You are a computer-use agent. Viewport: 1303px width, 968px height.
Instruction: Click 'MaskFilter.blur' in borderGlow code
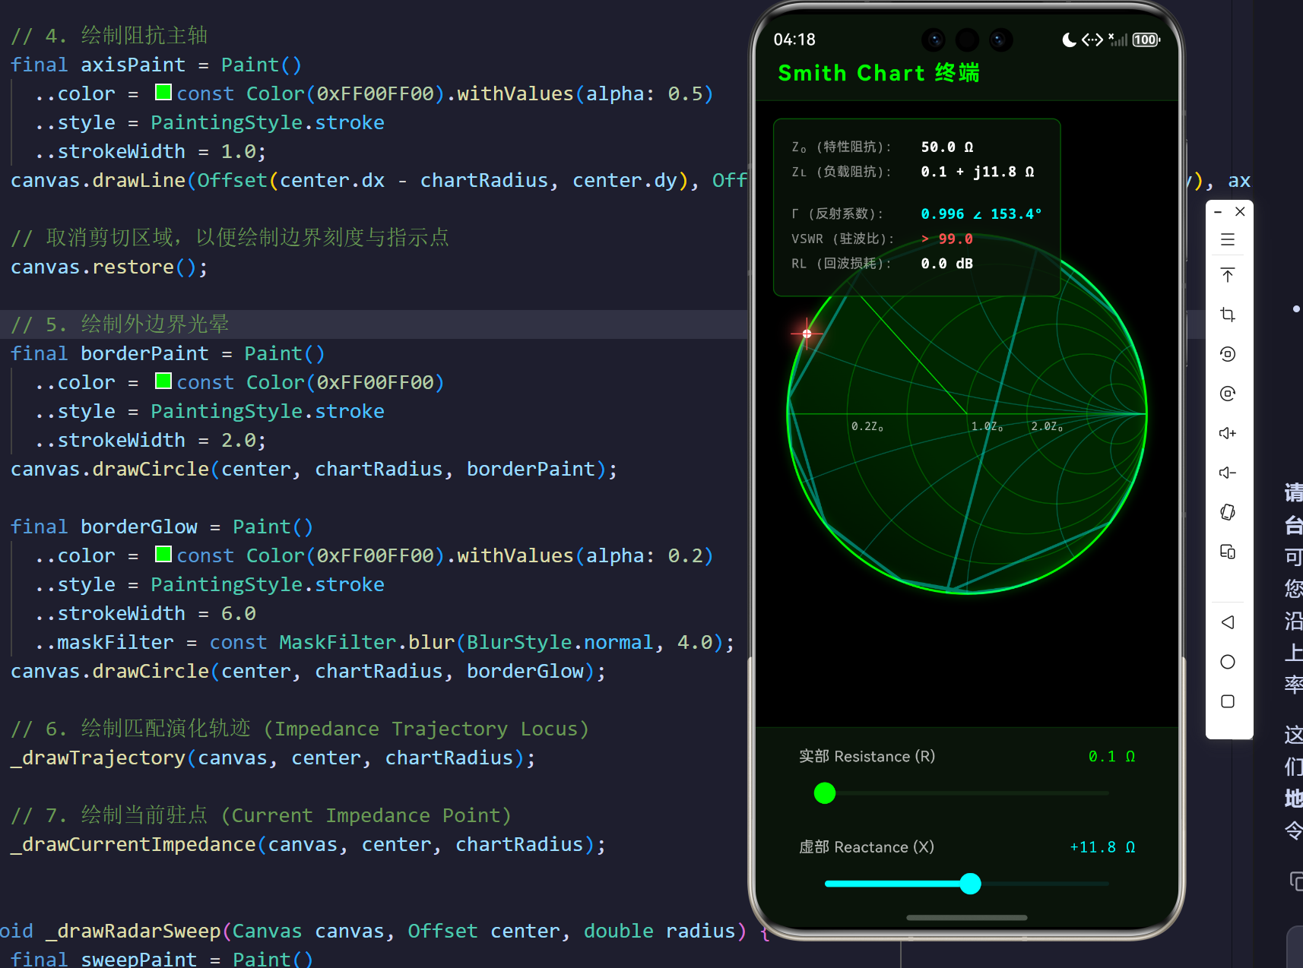[x=367, y=642]
